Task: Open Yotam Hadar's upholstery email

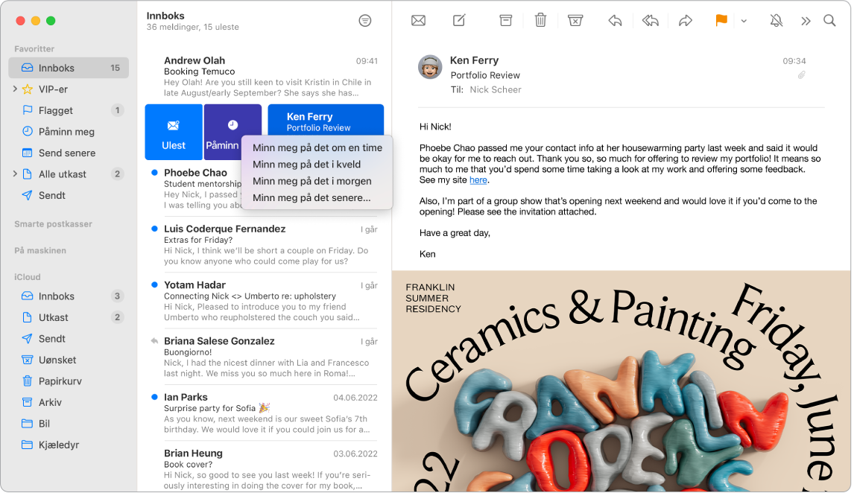Action: 265,300
